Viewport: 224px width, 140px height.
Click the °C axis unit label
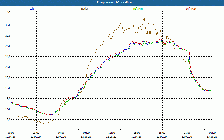[x=9, y=13]
